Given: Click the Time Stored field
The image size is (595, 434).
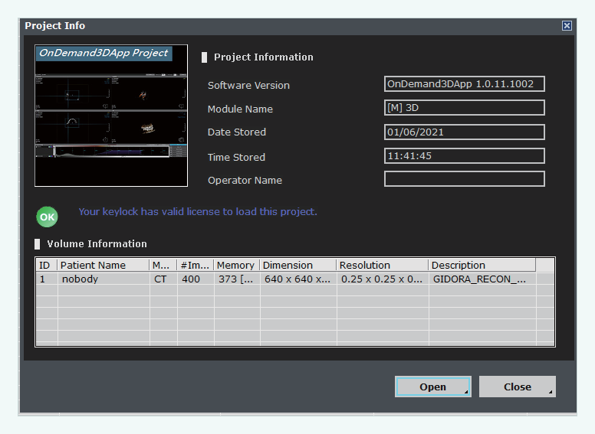Looking at the screenshot, I should coord(465,156).
